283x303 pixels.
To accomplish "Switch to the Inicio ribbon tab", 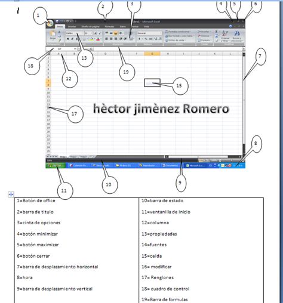I will 60,26.
